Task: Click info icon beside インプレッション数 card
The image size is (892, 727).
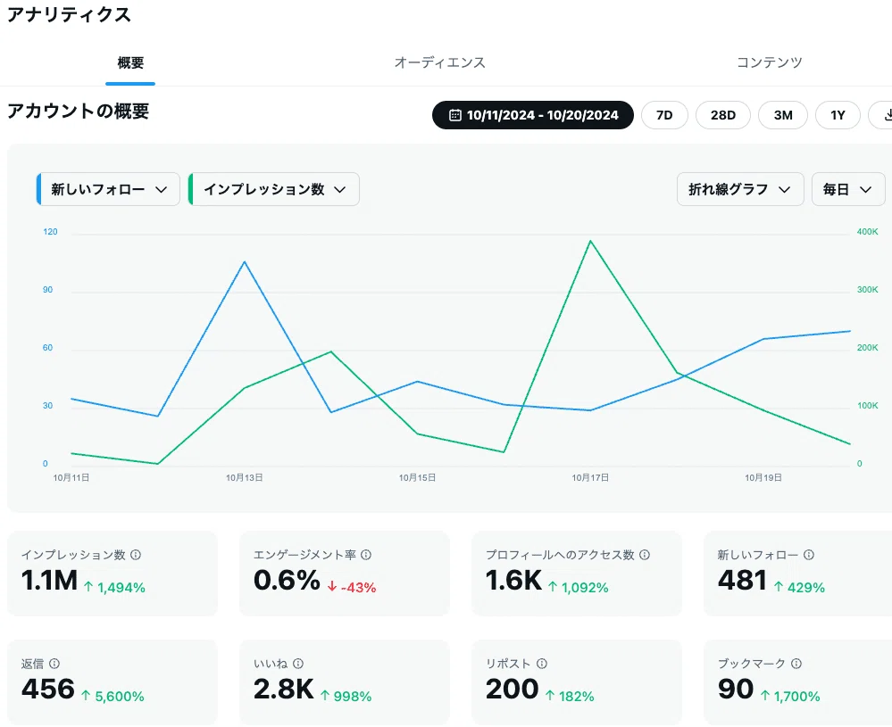Action: [x=136, y=555]
